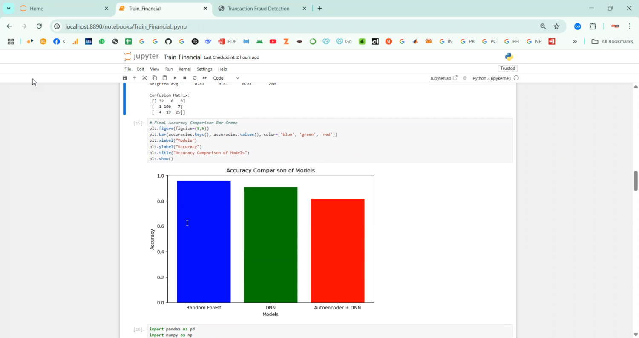
Task: Paste cell from clipboard
Action: click(164, 78)
